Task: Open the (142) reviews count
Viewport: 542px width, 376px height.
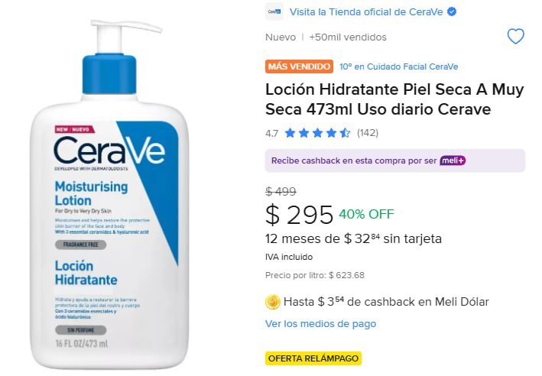Action: coord(368,133)
